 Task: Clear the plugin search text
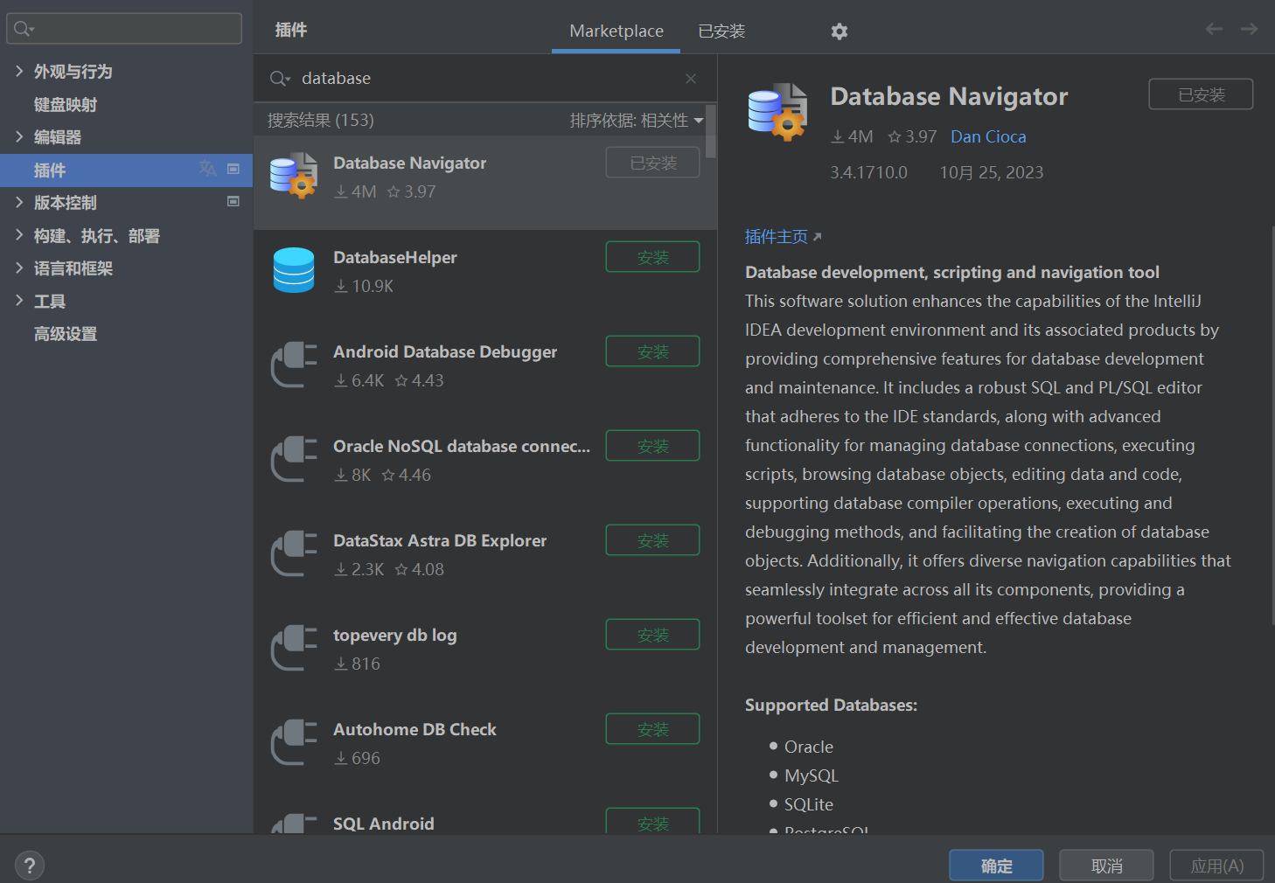tap(691, 79)
